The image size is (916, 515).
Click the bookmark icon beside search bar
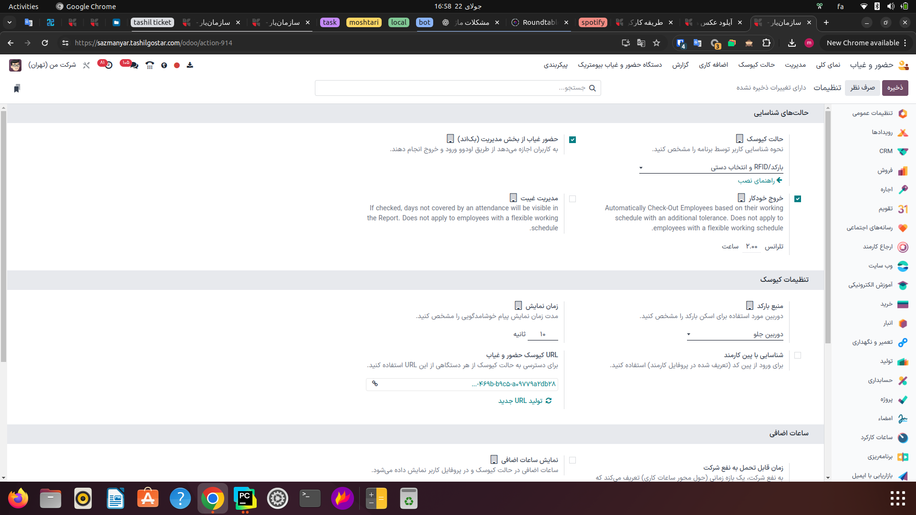point(17,88)
